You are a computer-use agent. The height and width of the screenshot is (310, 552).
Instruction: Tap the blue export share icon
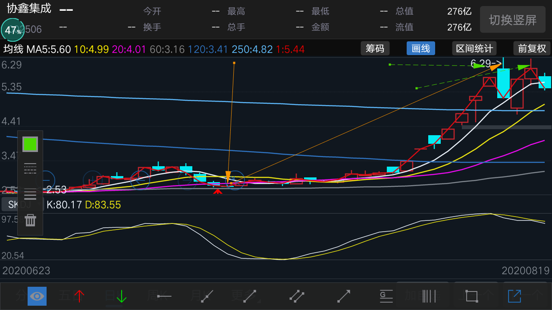[x=514, y=296]
